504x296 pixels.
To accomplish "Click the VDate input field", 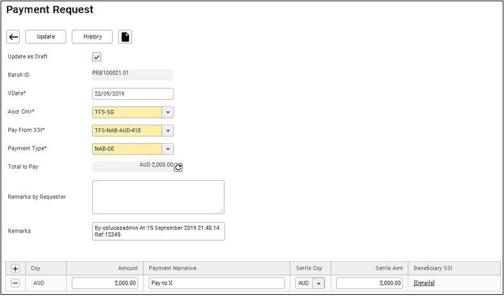I will click(x=133, y=94).
